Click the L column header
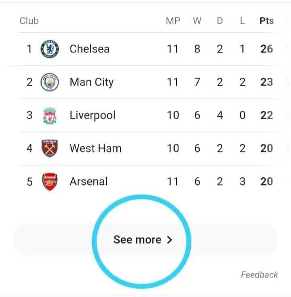The width and height of the screenshot is (291, 297). point(242,21)
